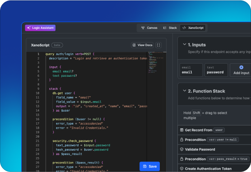Image resolution: width=251 pixels, height=172 pixels.
Task: Click the Validate Password shield icon
Action: click(181, 149)
